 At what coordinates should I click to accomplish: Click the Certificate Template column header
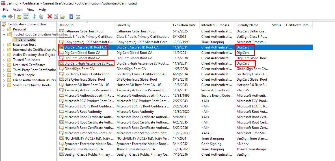point(299,25)
